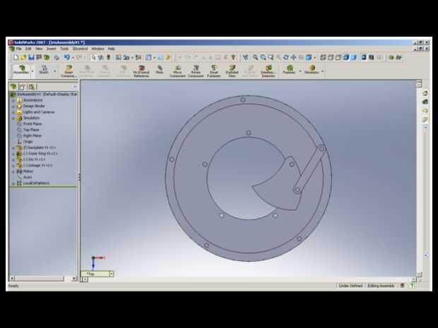438x328 pixels.
Task: Open the Interference Detection tool
Action: point(268,71)
